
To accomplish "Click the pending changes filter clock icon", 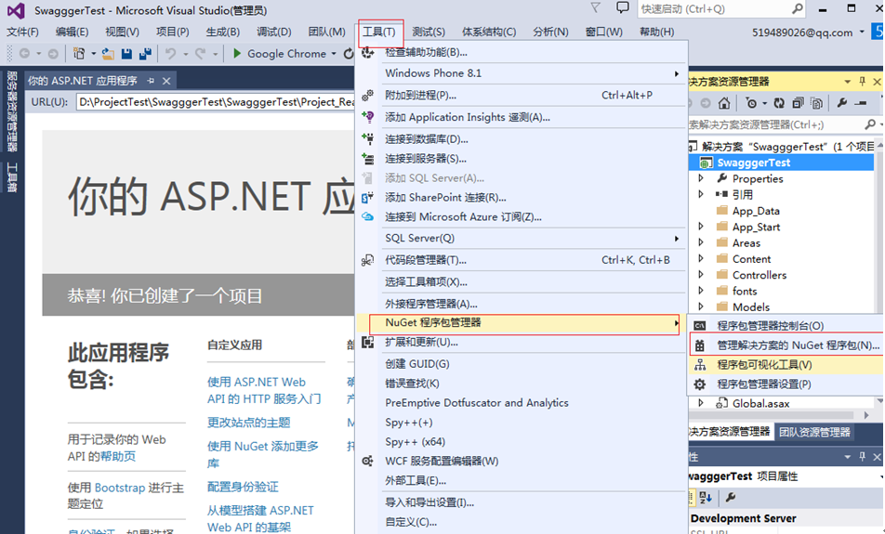I will click(751, 103).
